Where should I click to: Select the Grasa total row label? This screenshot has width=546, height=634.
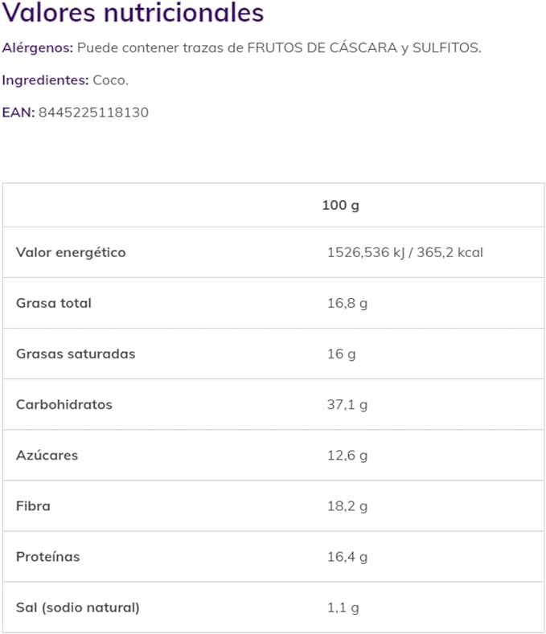[53, 303]
